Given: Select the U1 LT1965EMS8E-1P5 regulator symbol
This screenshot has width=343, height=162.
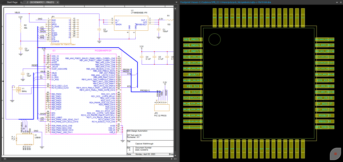Looking at the screenshot, I should click(x=131, y=23).
